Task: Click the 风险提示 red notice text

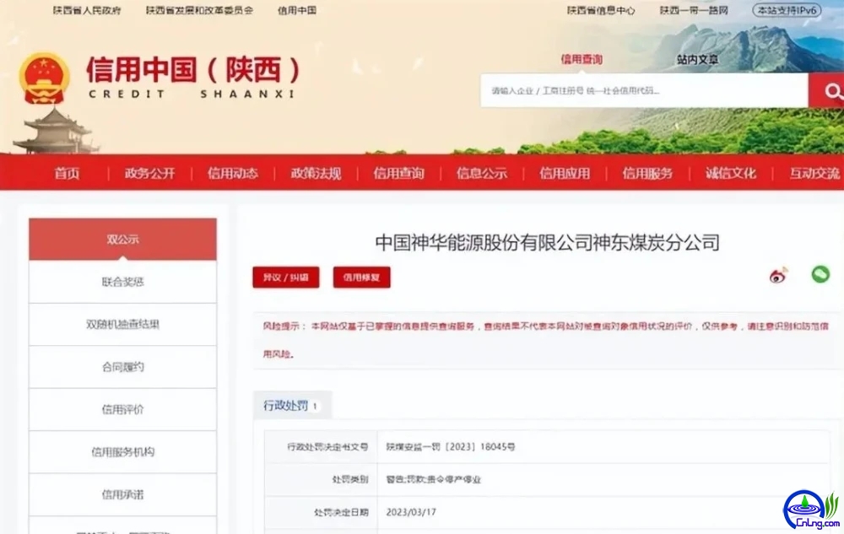Action: click(x=545, y=340)
